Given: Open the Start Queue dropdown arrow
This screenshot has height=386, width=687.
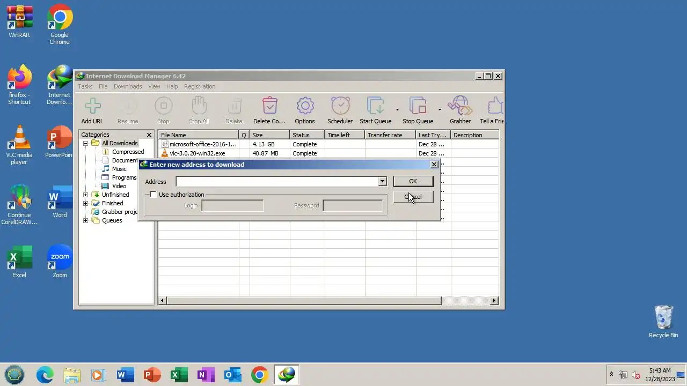Looking at the screenshot, I should 397,109.
